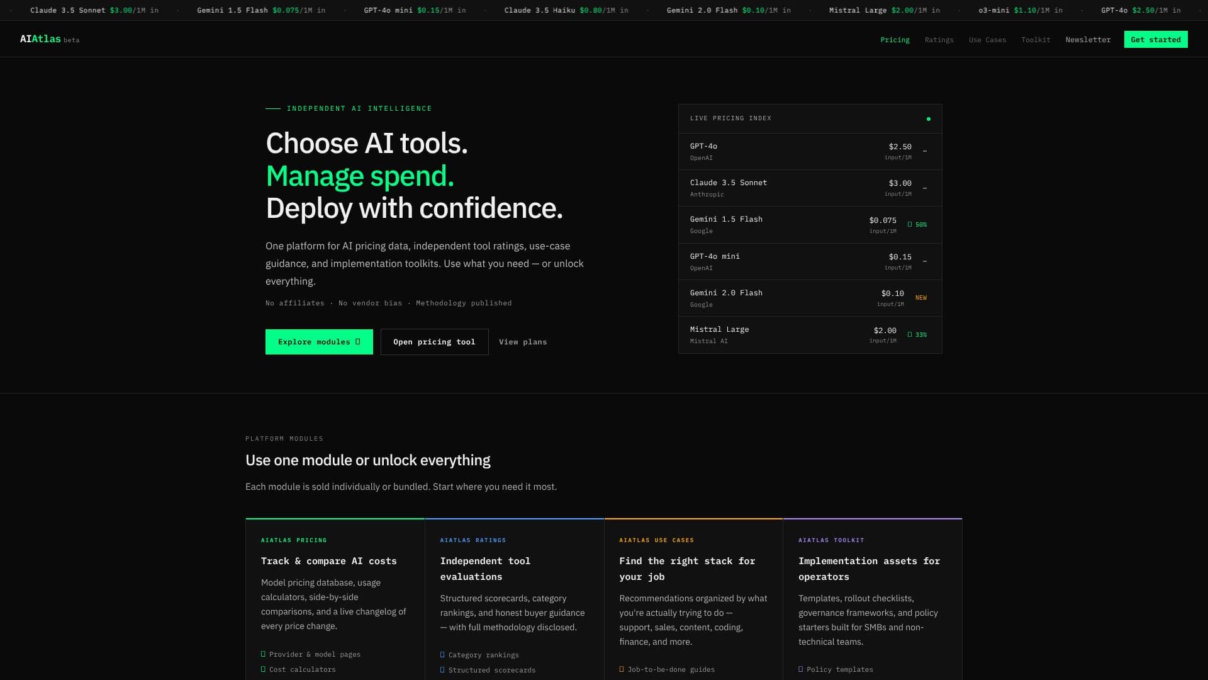
Task: Open Find the right stack card
Action: [x=693, y=599]
